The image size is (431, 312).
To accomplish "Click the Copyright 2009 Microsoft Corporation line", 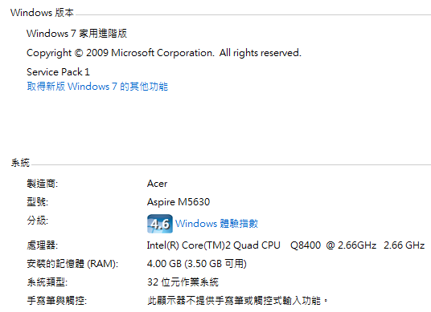I will tap(164, 53).
